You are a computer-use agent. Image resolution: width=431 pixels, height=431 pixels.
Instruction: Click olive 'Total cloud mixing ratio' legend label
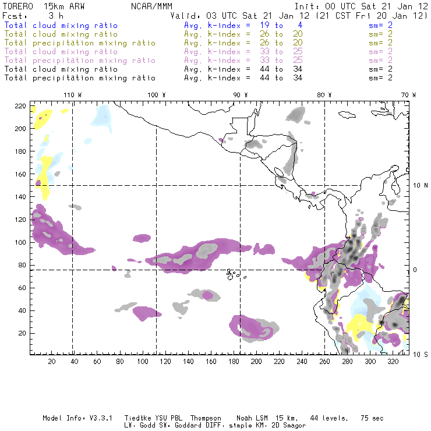coord(61,34)
